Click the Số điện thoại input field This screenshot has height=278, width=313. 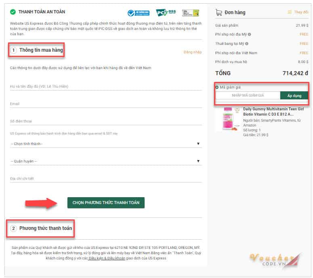106,121
